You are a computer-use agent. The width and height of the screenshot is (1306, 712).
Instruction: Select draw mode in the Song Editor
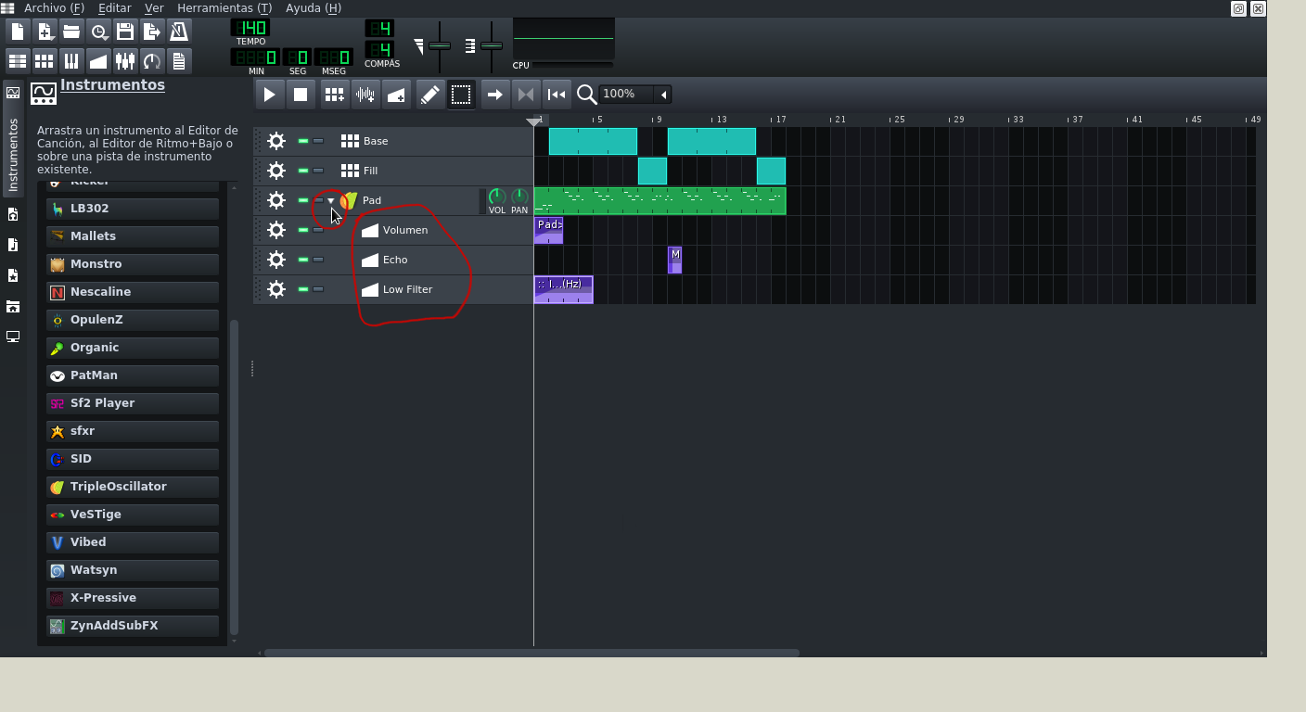pyautogui.click(x=429, y=94)
